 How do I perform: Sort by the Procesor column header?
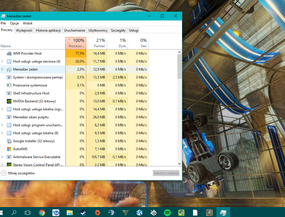76,43
